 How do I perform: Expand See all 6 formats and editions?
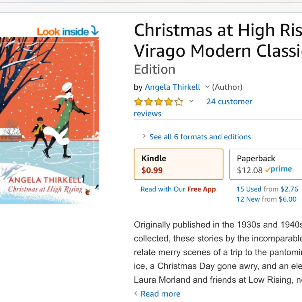(x=200, y=137)
